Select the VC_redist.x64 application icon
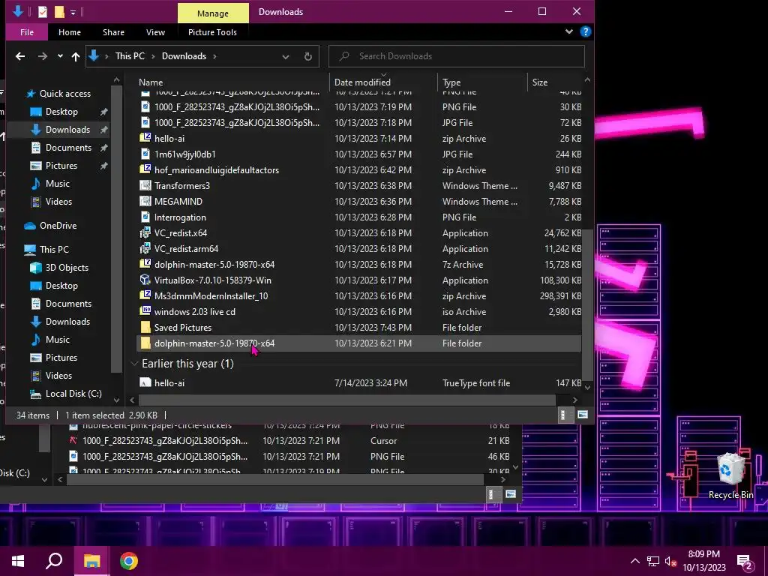The height and width of the screenshot is (576, 768). point(145,232)
